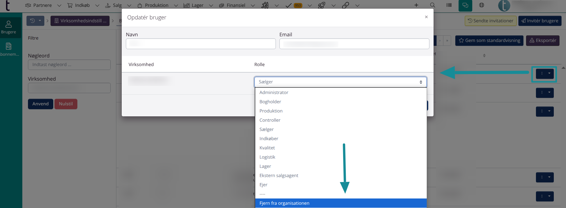Open the history dropdown in breadcrumb

pos(35,21)
